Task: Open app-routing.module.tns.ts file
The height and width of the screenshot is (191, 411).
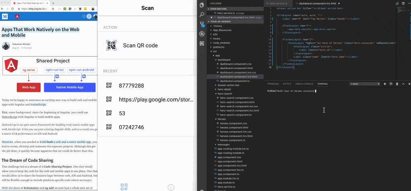Action: point(233,148)
